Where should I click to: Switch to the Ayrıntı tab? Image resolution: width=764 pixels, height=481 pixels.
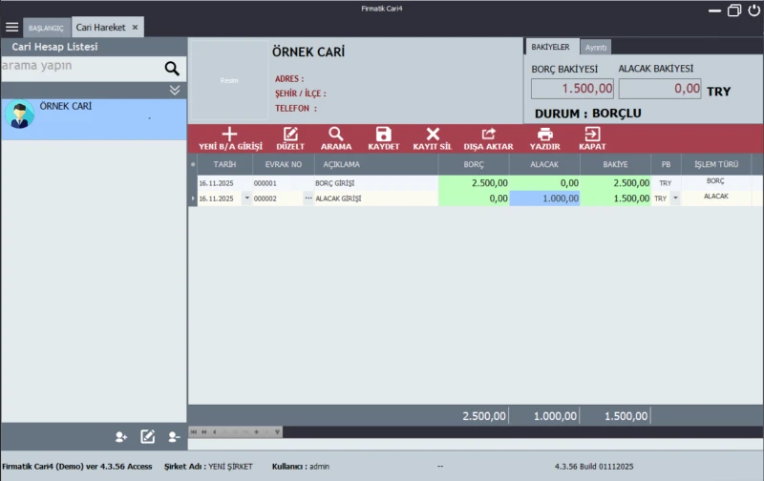pyautogui.click(x=596, y=47)
